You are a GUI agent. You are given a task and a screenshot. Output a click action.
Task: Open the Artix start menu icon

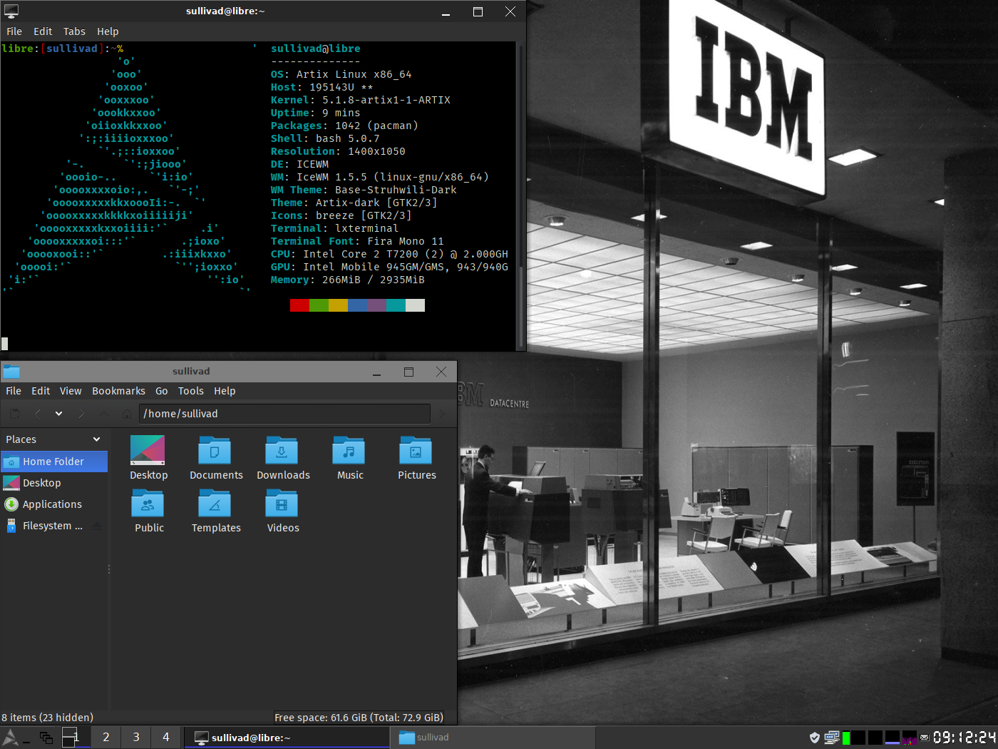(11, 738)
